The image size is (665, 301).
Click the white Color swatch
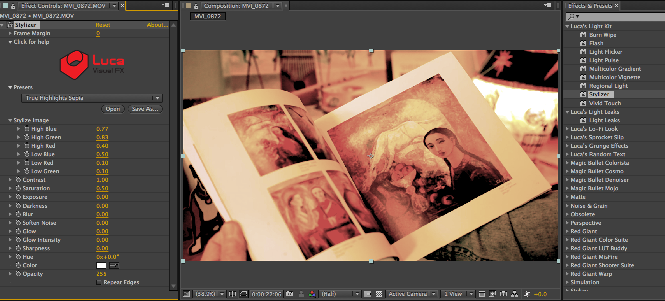(x=101, y=265)
